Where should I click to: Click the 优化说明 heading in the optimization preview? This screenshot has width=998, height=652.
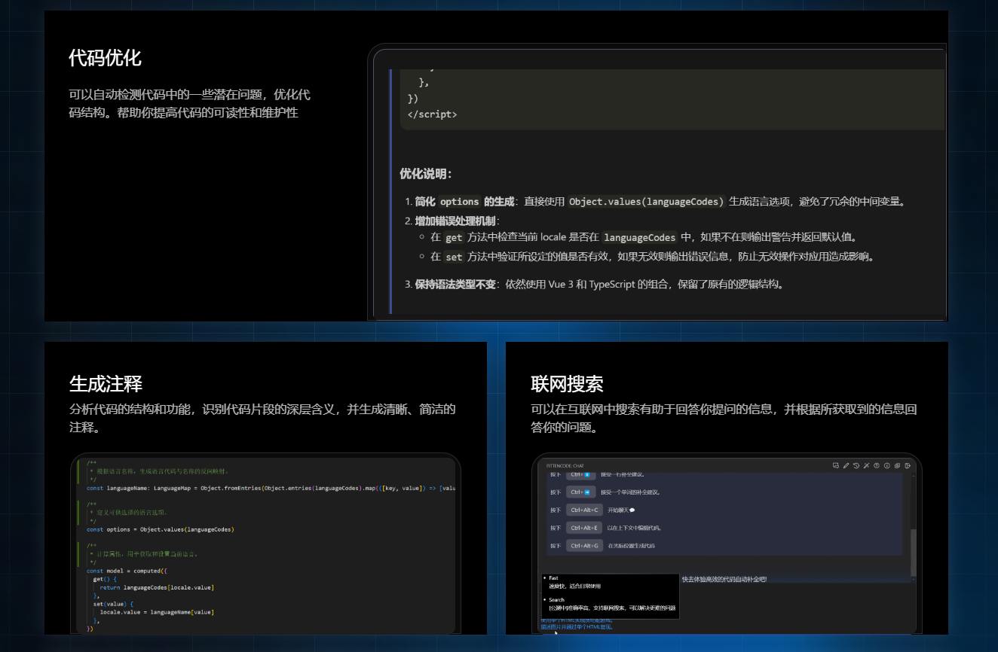pyautogui.click(x=426, y=174)
